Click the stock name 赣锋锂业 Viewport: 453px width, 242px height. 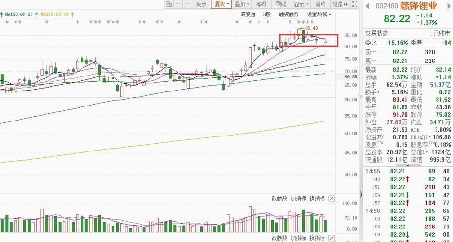419,6
